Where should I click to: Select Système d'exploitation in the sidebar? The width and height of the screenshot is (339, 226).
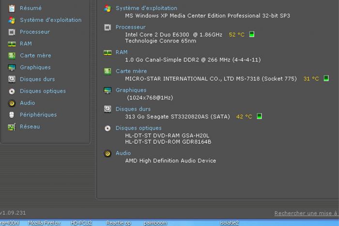tap(51, 20)
